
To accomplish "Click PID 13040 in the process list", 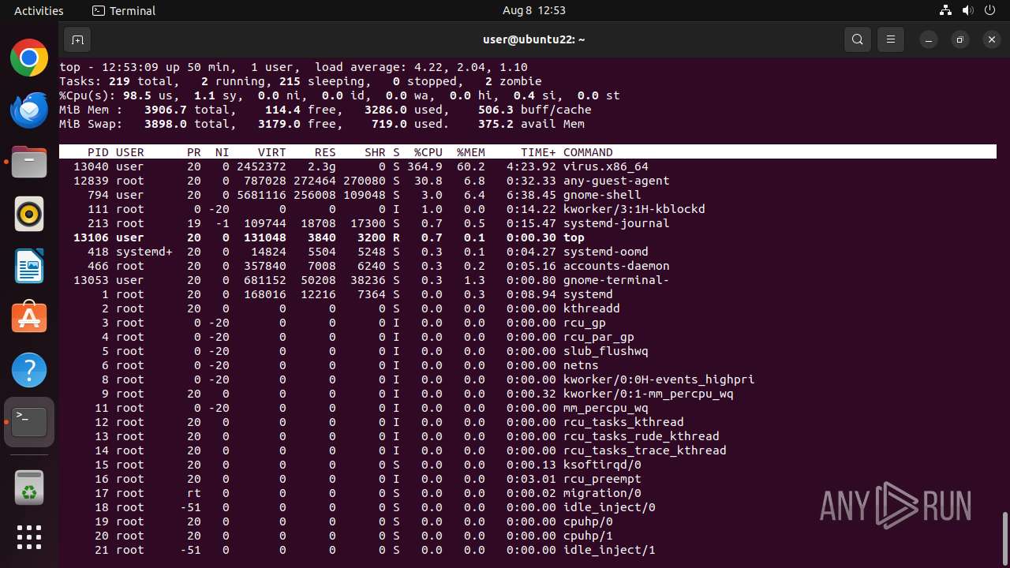I will [91, 166].
